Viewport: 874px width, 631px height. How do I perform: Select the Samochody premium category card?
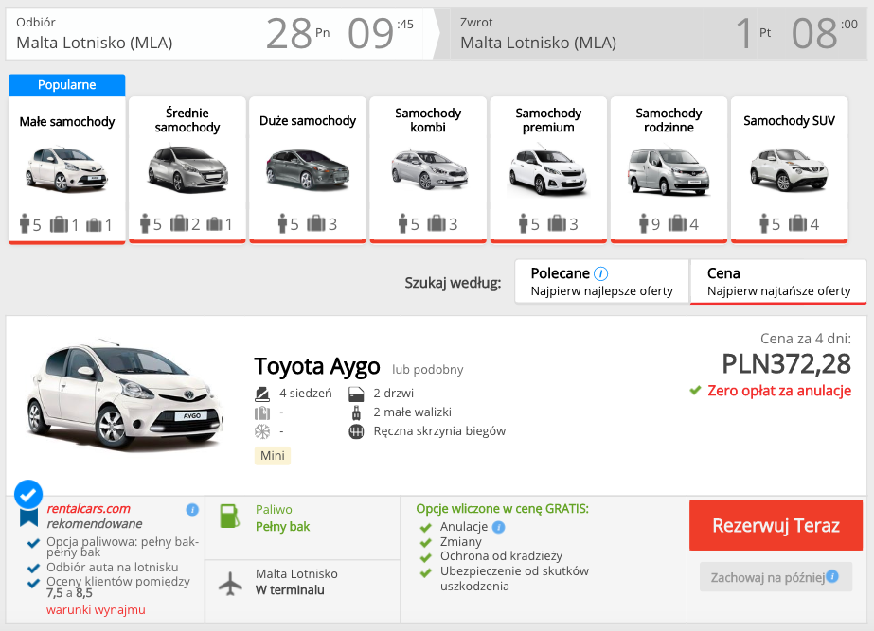click(548, 170)
